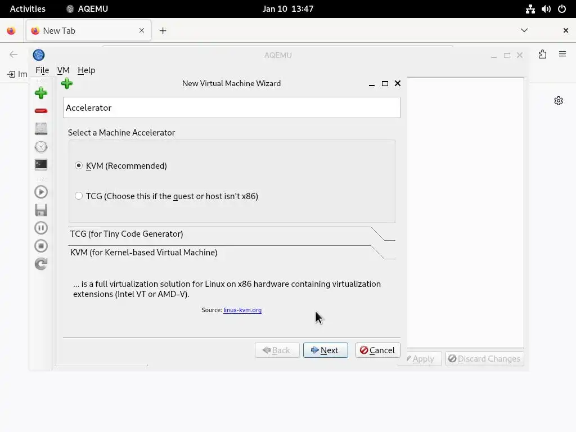Open a new Firefox tab with plus icon
Image resolution: width=576 pixels, height=432 pixels.
163,31
